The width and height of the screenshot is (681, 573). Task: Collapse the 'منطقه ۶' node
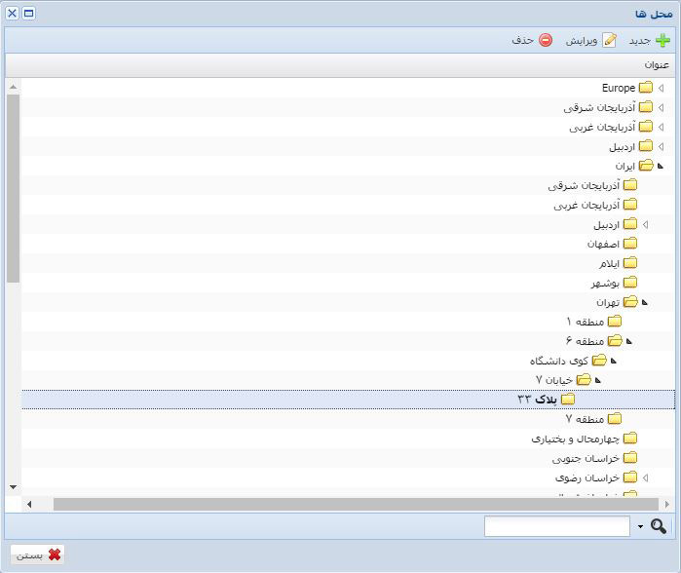(629, 341)
